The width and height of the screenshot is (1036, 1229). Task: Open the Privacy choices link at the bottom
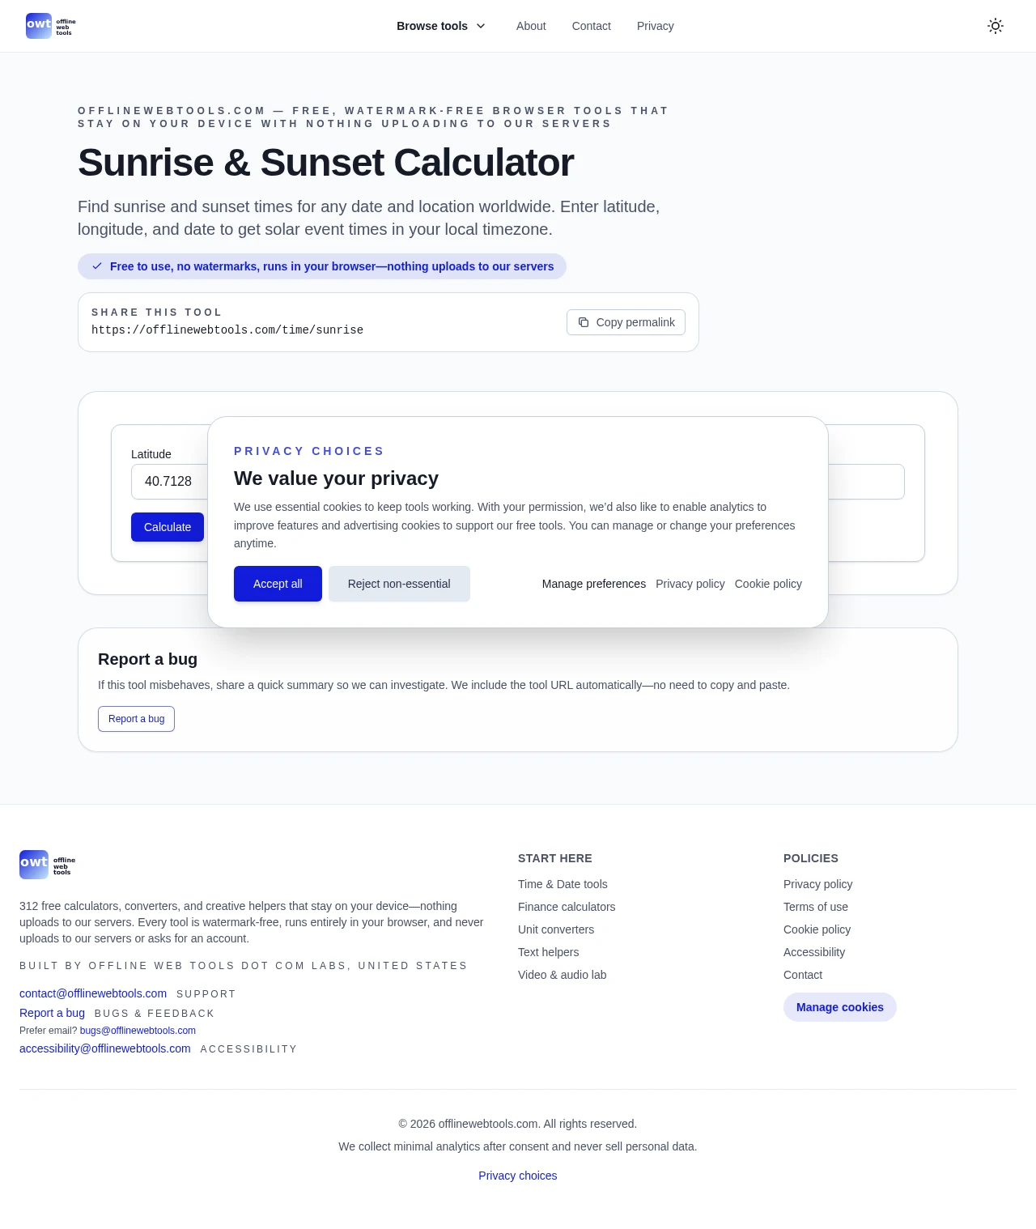pyautogui.click(x=517, y=1176)
